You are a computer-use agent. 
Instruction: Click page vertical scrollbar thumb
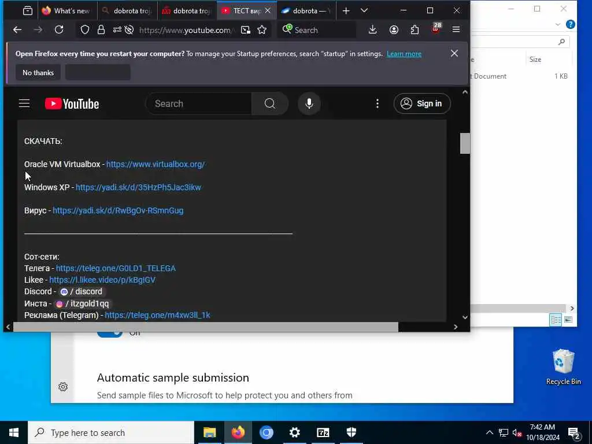coord(465,143)
